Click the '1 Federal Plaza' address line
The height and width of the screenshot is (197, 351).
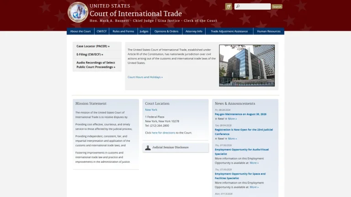(x=154, y=117)
